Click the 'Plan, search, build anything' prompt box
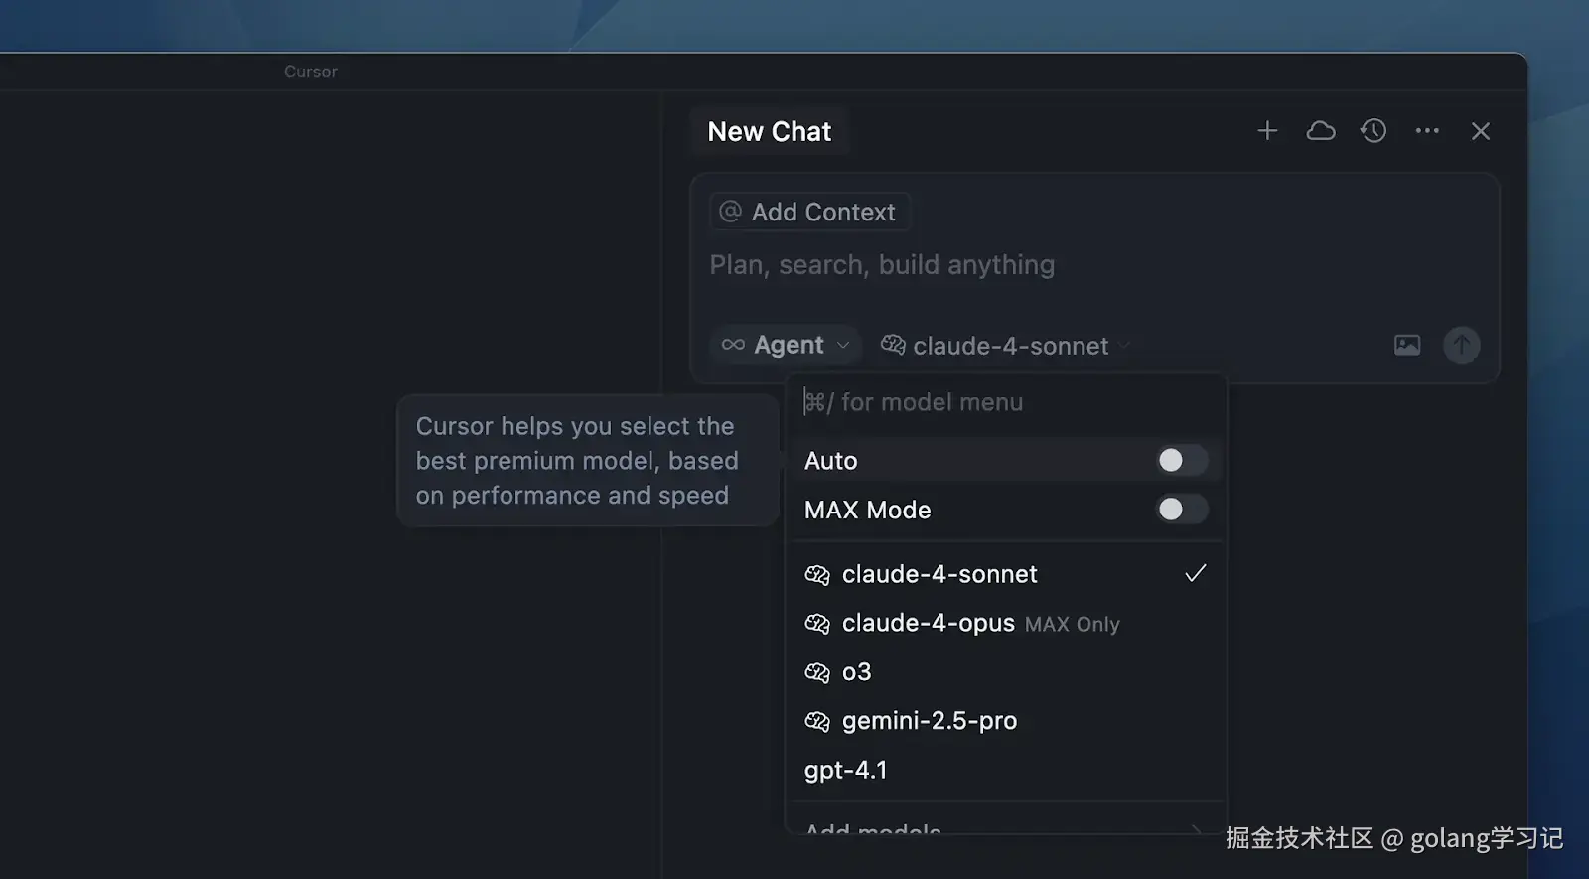1589x879 pixels. click(993, 265)
